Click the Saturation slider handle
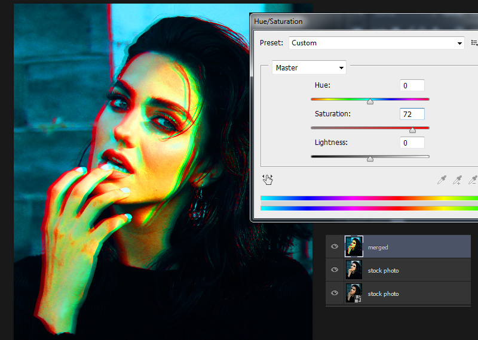478x340 pixels. click(412, 130)
